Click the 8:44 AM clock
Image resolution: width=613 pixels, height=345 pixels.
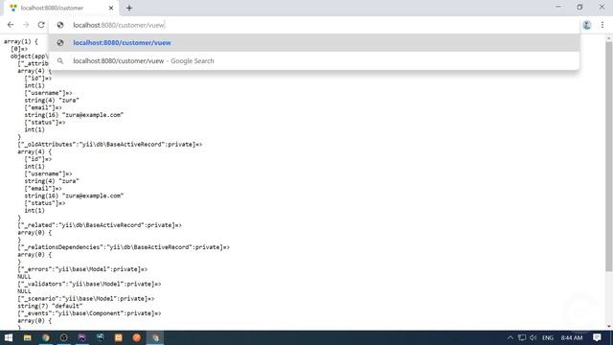[x=572, y=337]
